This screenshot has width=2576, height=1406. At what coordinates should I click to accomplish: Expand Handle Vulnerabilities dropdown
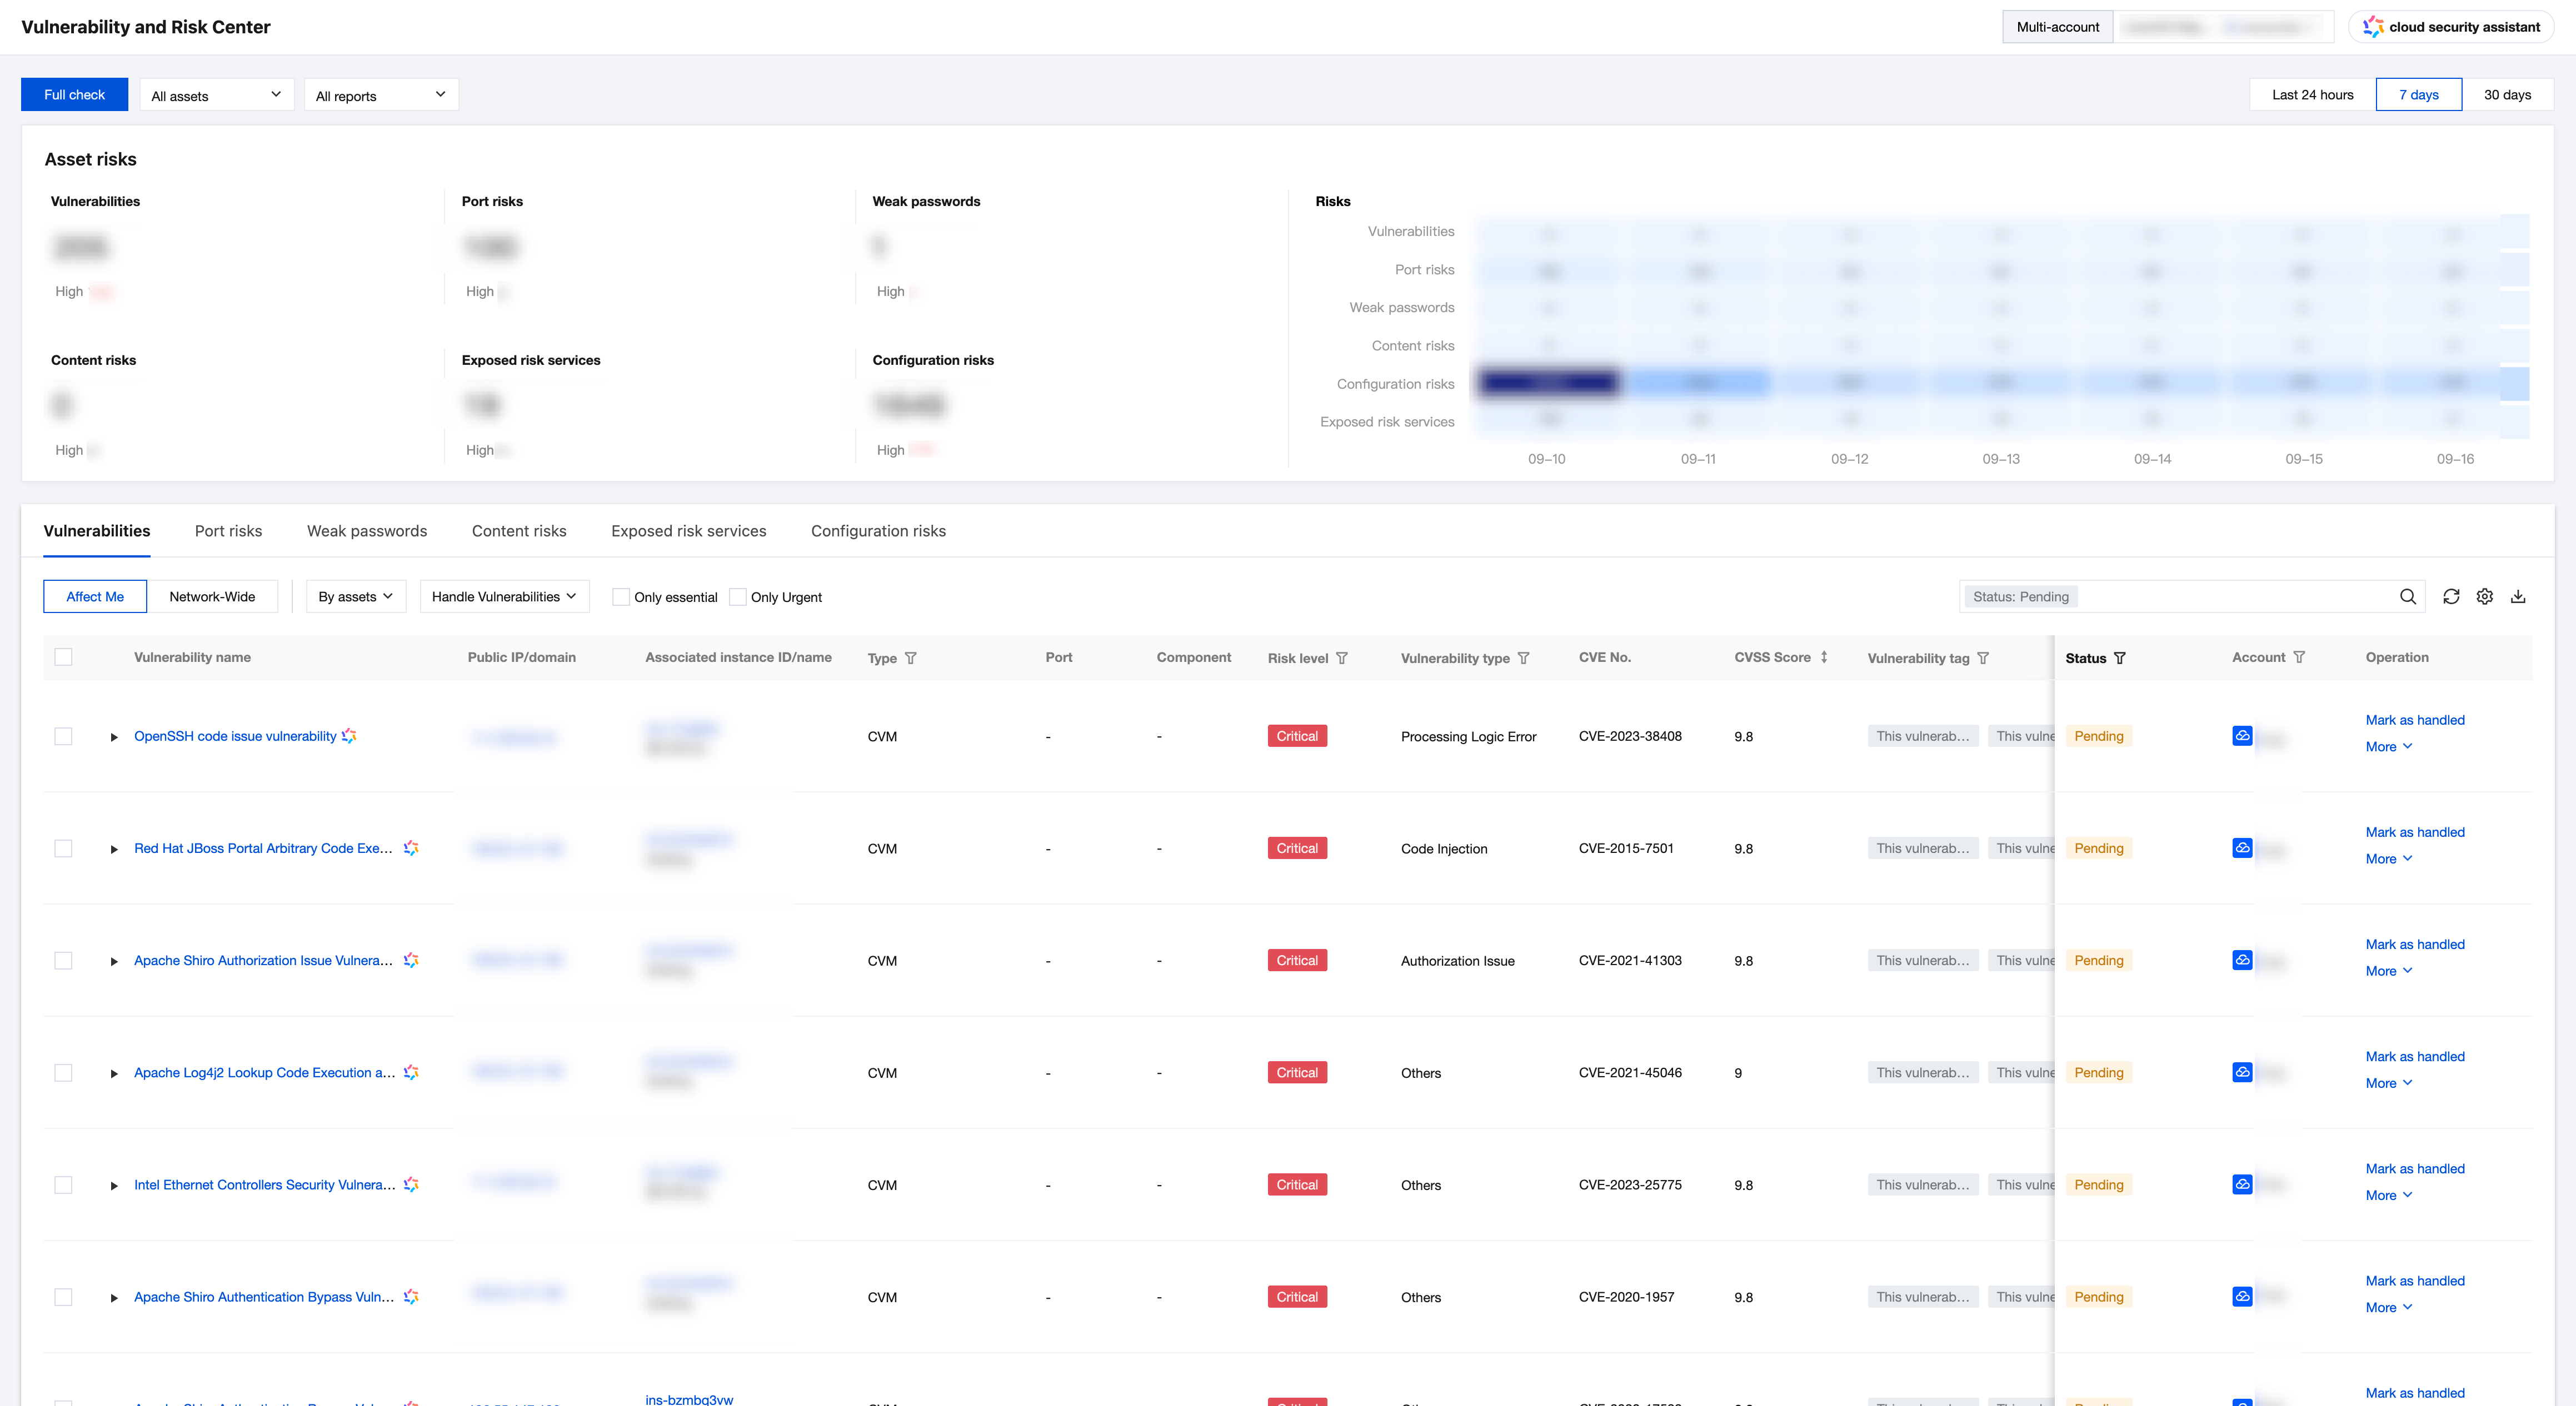tap(504, 596)
